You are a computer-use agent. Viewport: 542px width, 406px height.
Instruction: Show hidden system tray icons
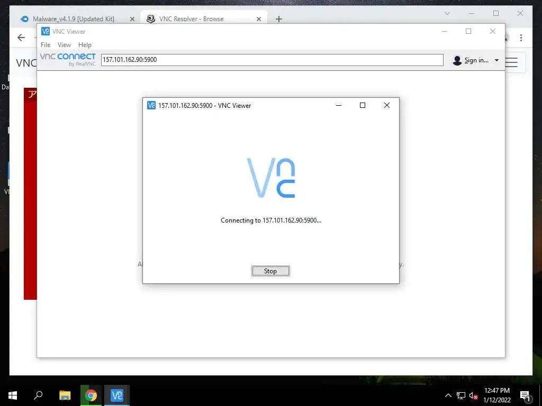(448, 395)
